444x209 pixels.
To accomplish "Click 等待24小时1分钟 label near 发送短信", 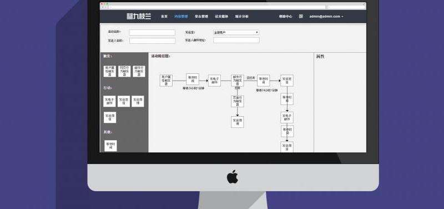I will pyautogui.click(x=267, y=90).
